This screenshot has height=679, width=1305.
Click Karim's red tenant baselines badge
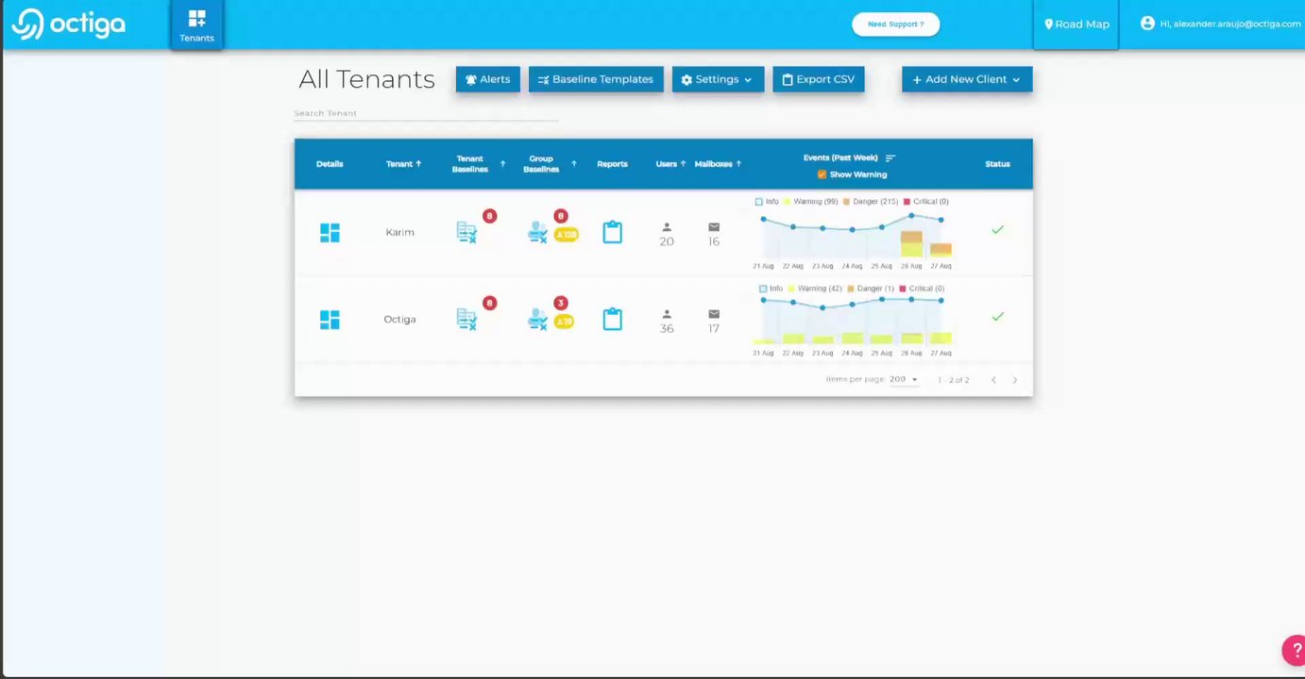[x=489, y=216]
